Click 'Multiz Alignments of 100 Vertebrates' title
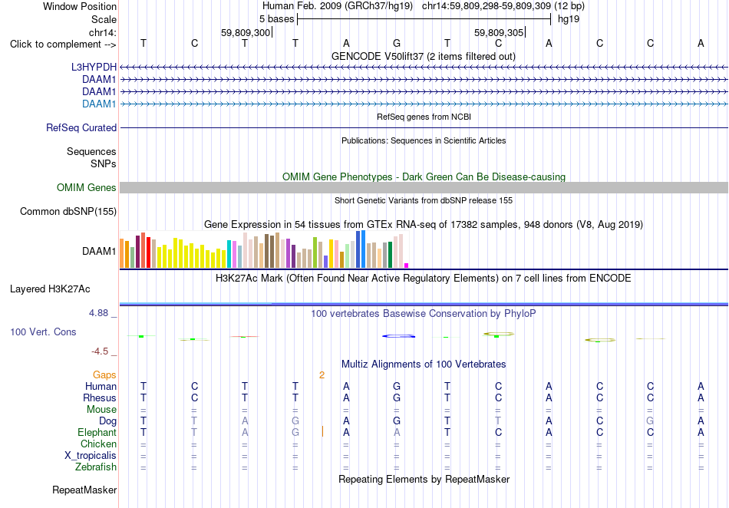The width and height of the screenshot is (729, 508). coord(424,365)
